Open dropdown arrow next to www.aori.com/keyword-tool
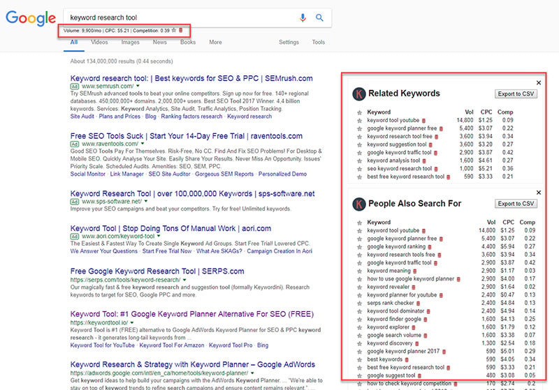This screenshot has width=559, height=390. pyautogui.click(x=159, y=236)
